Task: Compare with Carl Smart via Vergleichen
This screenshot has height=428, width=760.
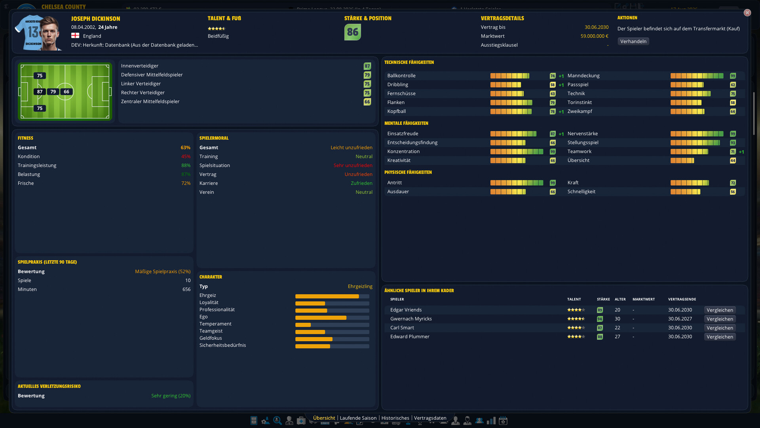Action: pos(720,328)
